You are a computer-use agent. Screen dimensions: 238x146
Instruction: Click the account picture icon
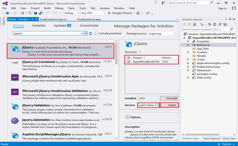pyautogui.click(x=234, y=8)
